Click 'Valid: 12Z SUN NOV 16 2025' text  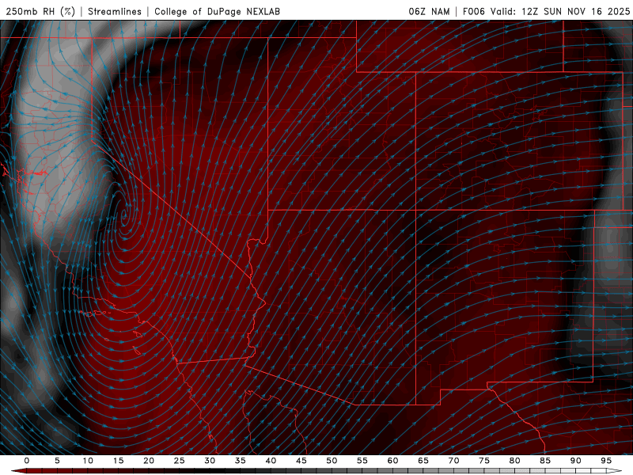tap(560, 11)
